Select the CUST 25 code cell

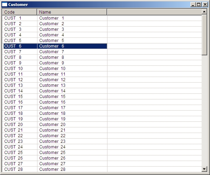(x=20, y=152)
